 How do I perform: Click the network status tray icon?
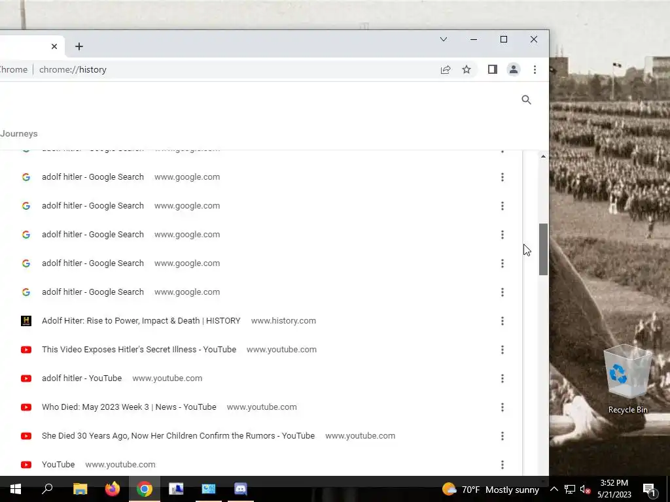click(570, 489)
